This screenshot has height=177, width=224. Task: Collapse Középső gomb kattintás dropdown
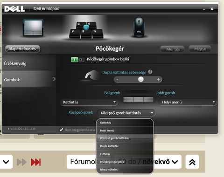(x=126, y=113)
